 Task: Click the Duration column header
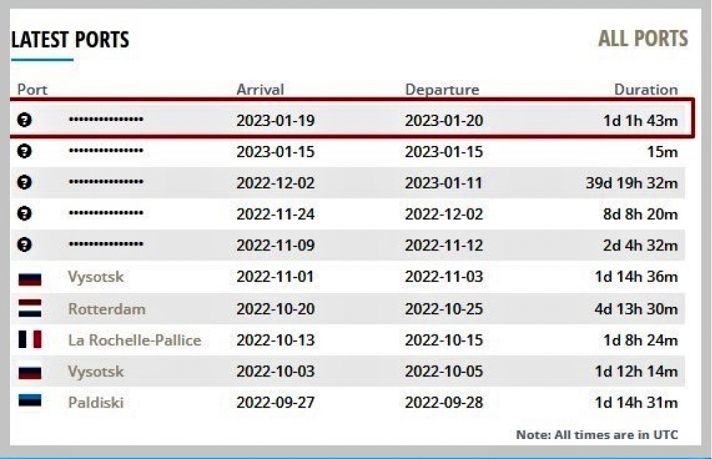(646, 90)
